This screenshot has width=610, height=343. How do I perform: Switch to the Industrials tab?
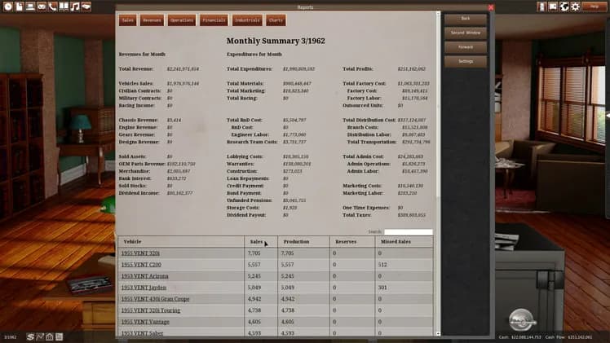tap(247, 20)
